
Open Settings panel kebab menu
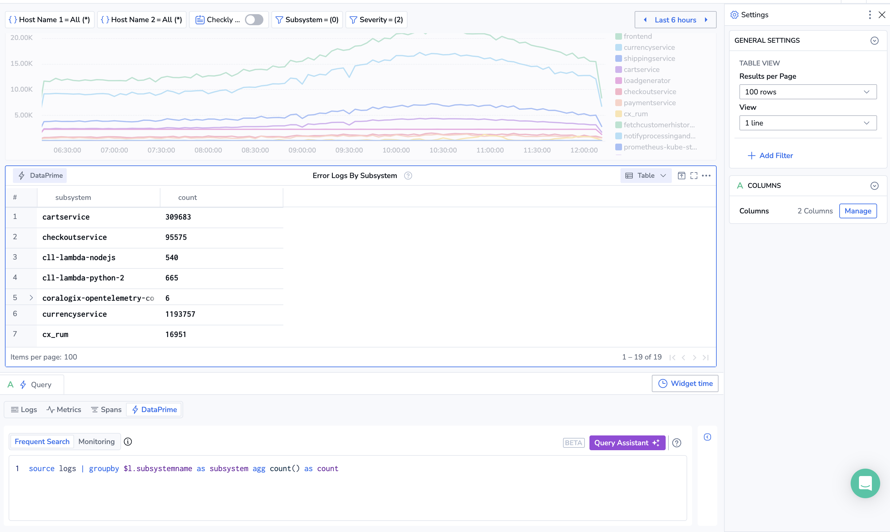point(870,15)
